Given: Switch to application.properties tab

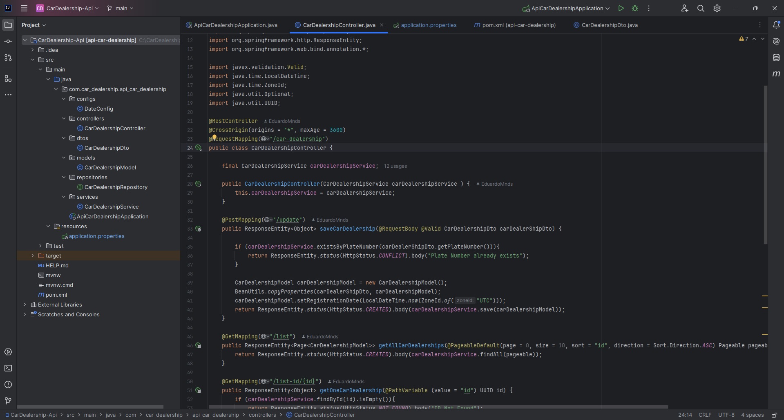Looking at the screenshot, I should 428,25.
